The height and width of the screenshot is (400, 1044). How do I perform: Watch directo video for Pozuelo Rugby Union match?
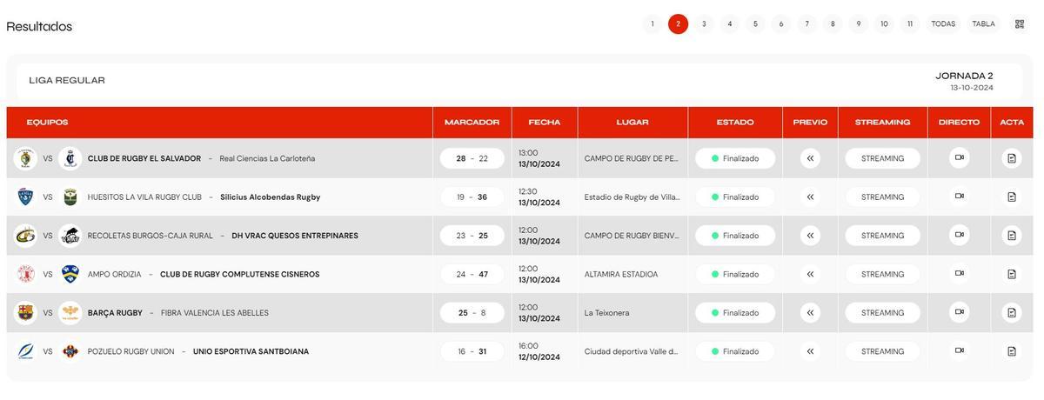tap(960, 351)
